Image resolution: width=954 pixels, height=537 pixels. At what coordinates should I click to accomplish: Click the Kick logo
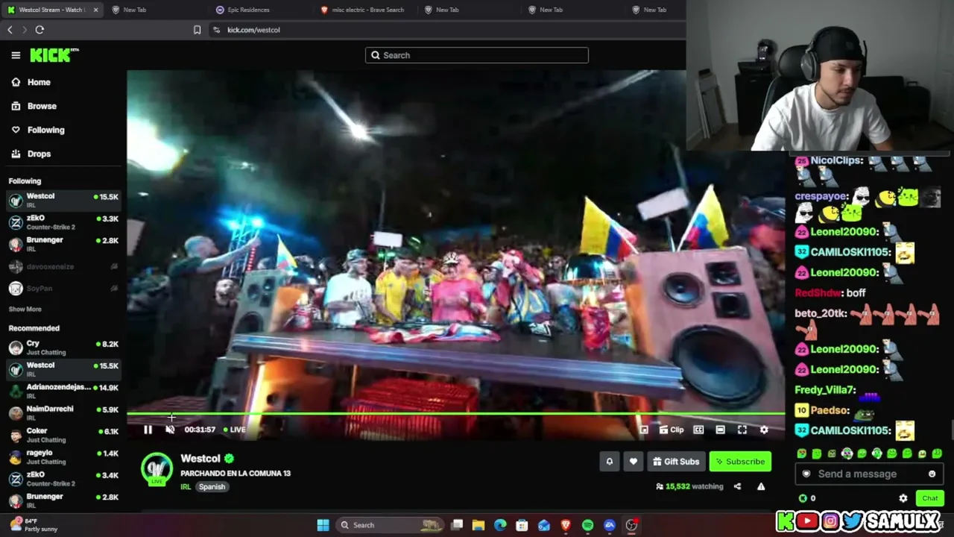click(x=54, y=55)
